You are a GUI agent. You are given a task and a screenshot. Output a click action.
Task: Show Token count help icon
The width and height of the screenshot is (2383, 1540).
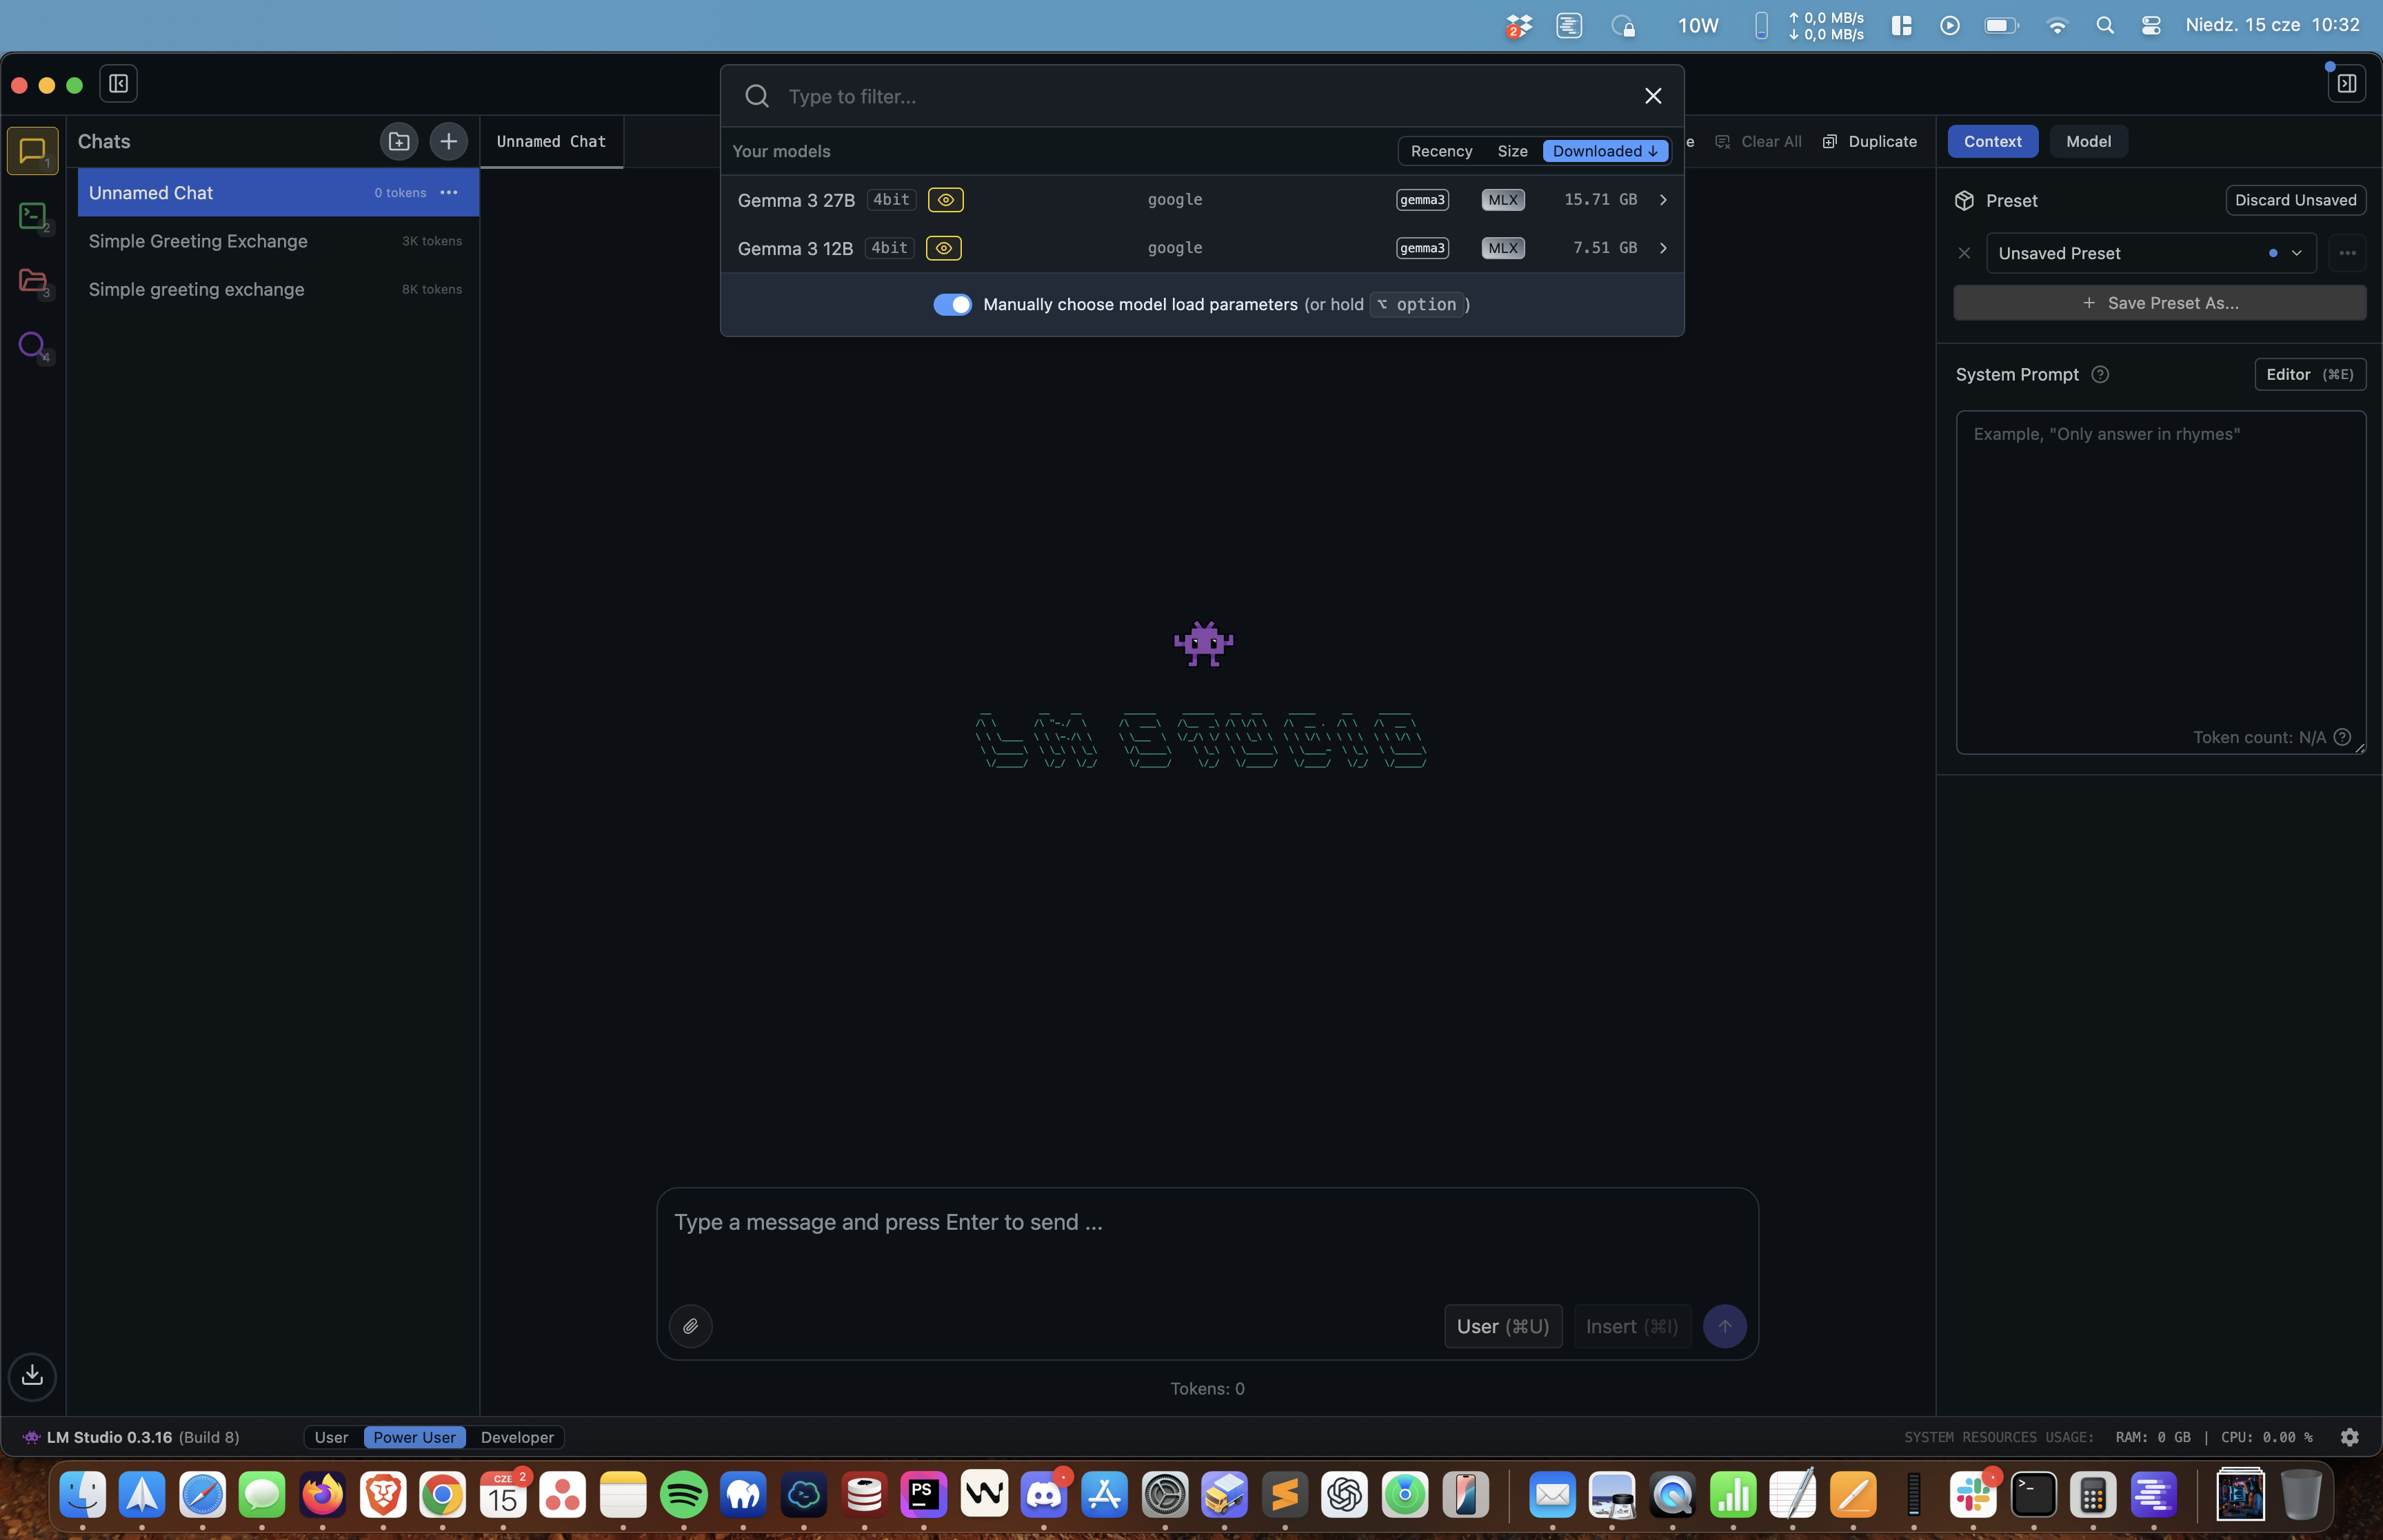tap(2342, 737)
